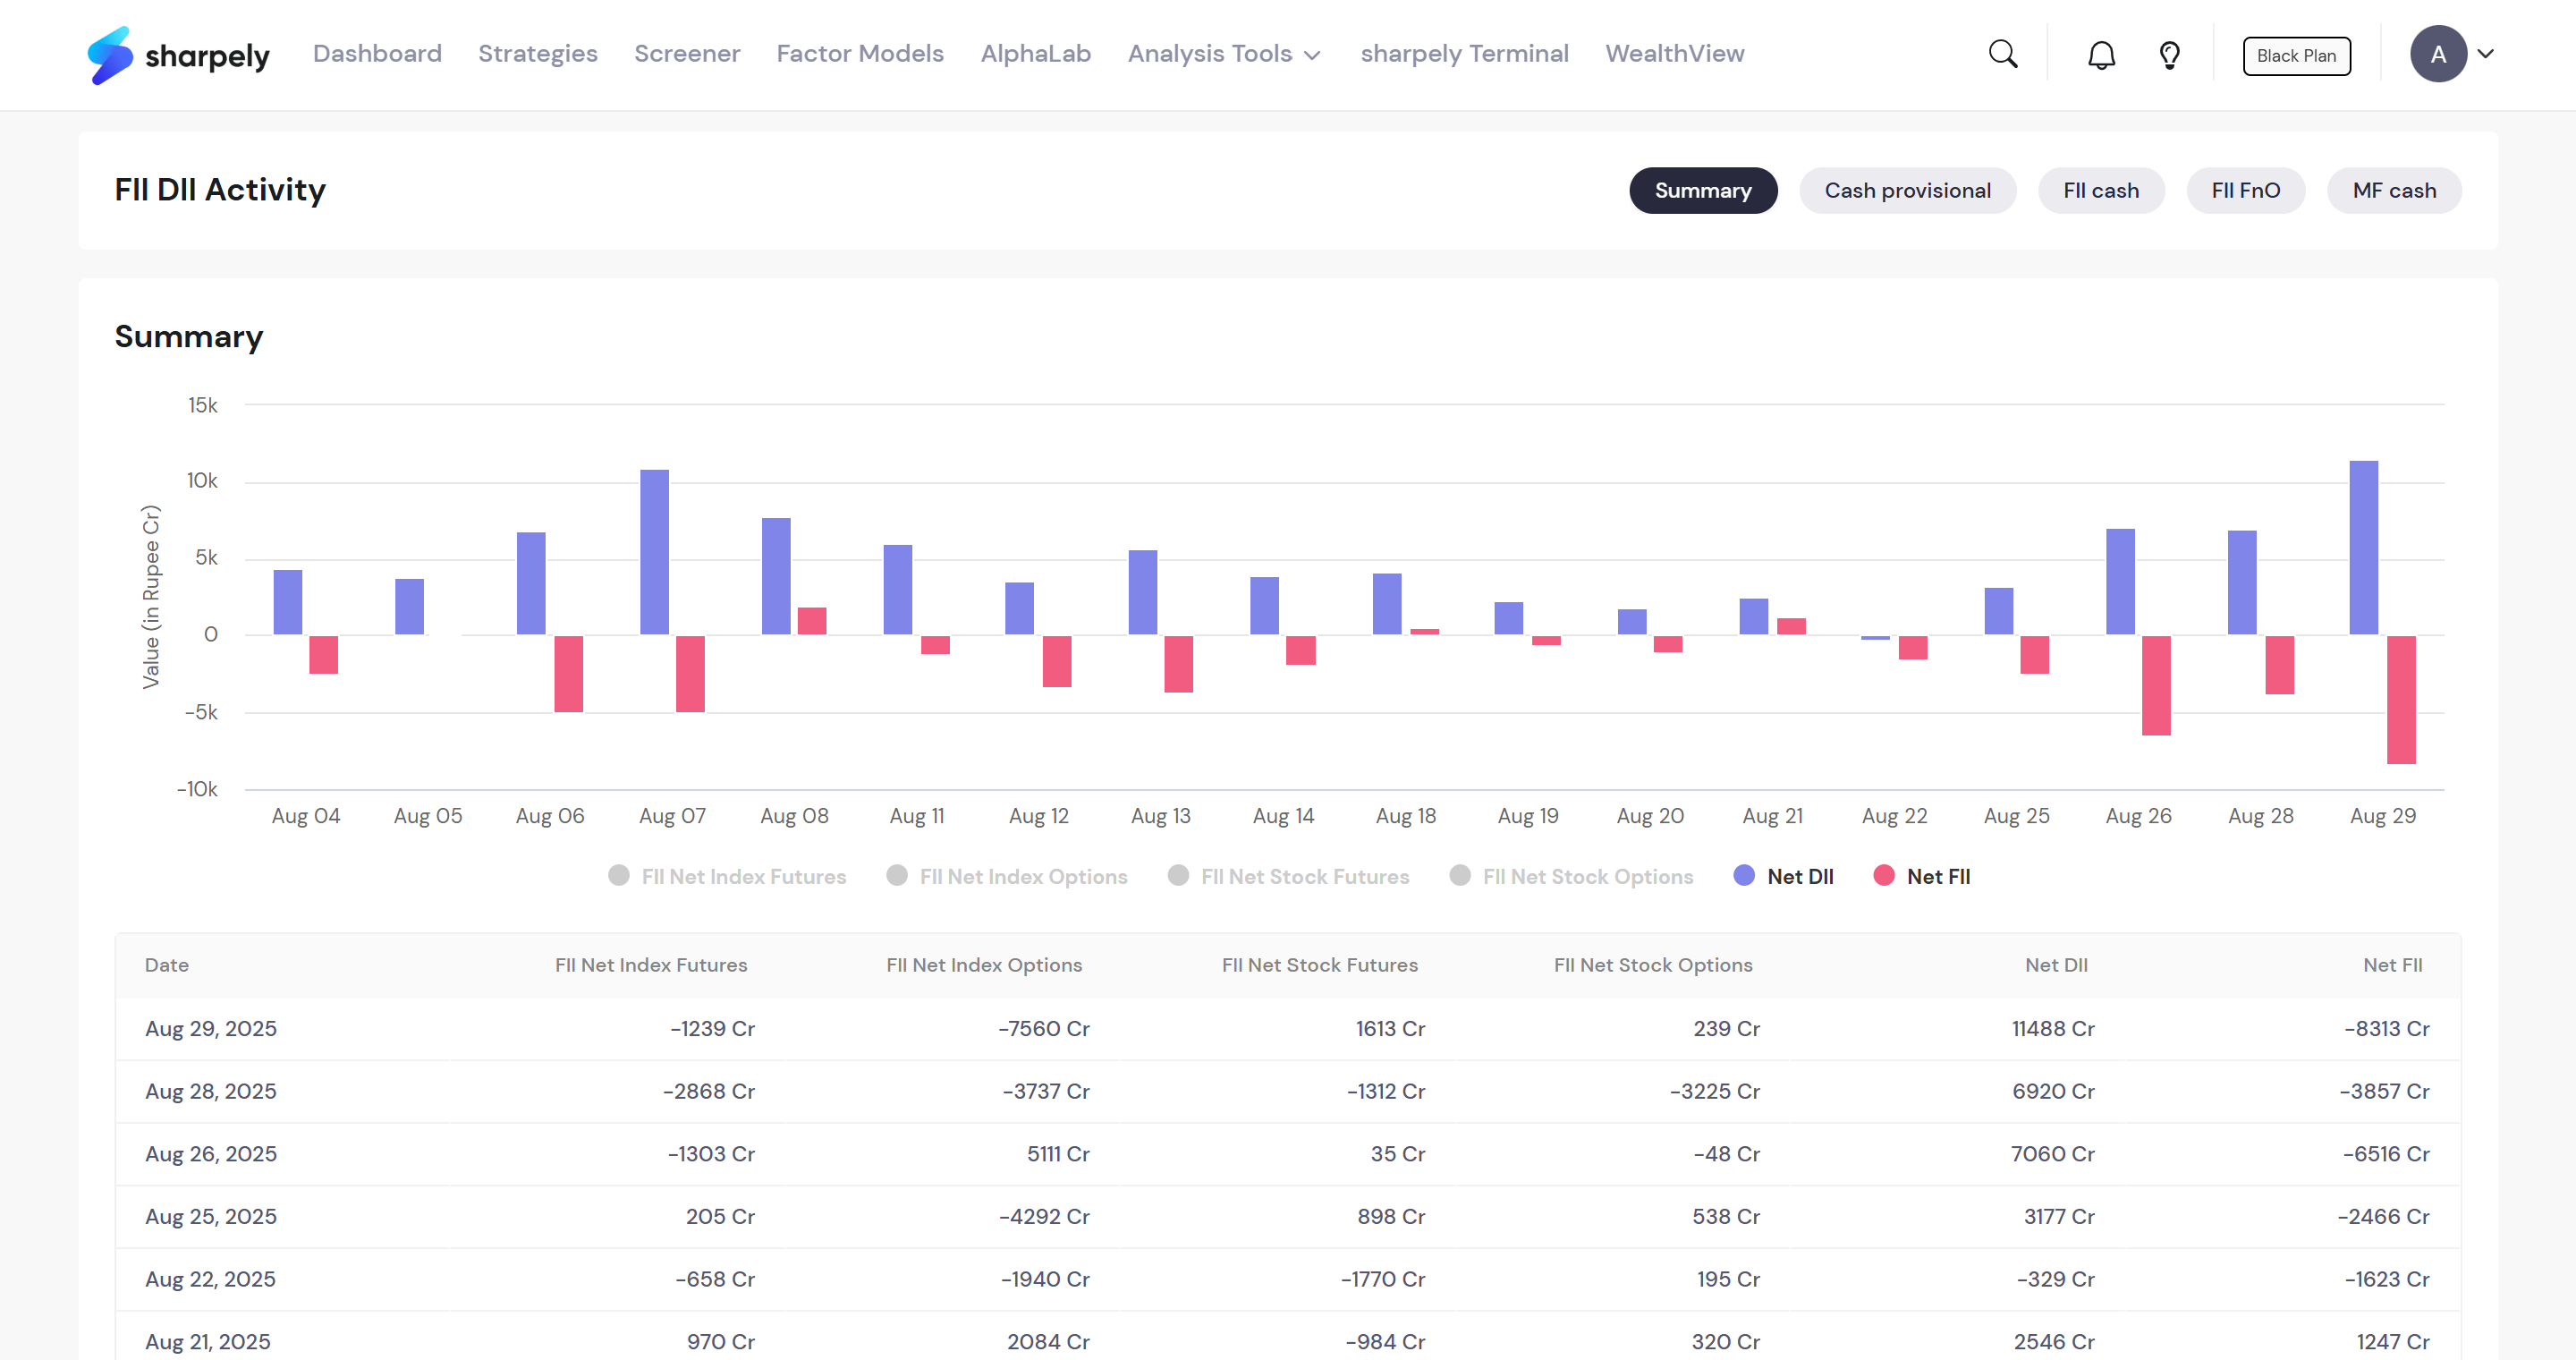Open the Screener menu item

point(687,54)
